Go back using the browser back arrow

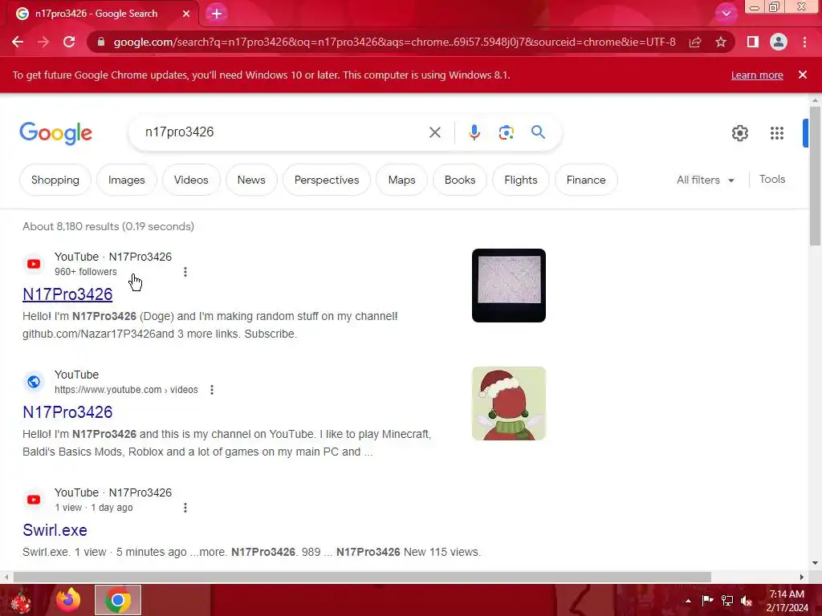[18, 42]
